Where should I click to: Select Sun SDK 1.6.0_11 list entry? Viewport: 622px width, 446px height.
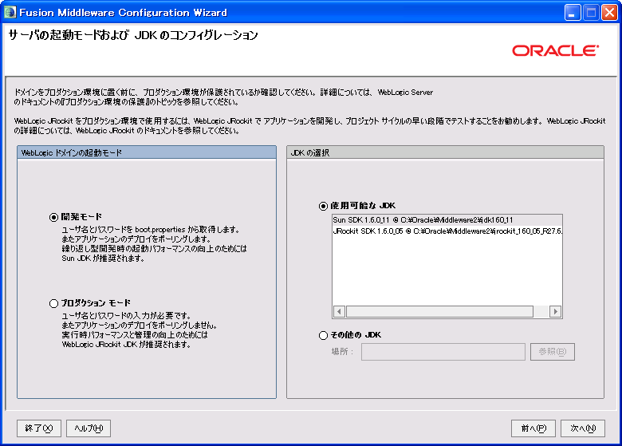447,220
